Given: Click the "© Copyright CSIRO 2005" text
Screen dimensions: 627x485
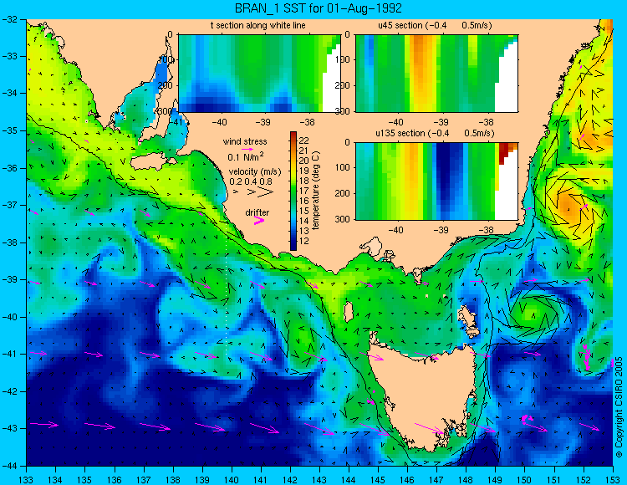Looking at the screenshot, I should [619, 407].
